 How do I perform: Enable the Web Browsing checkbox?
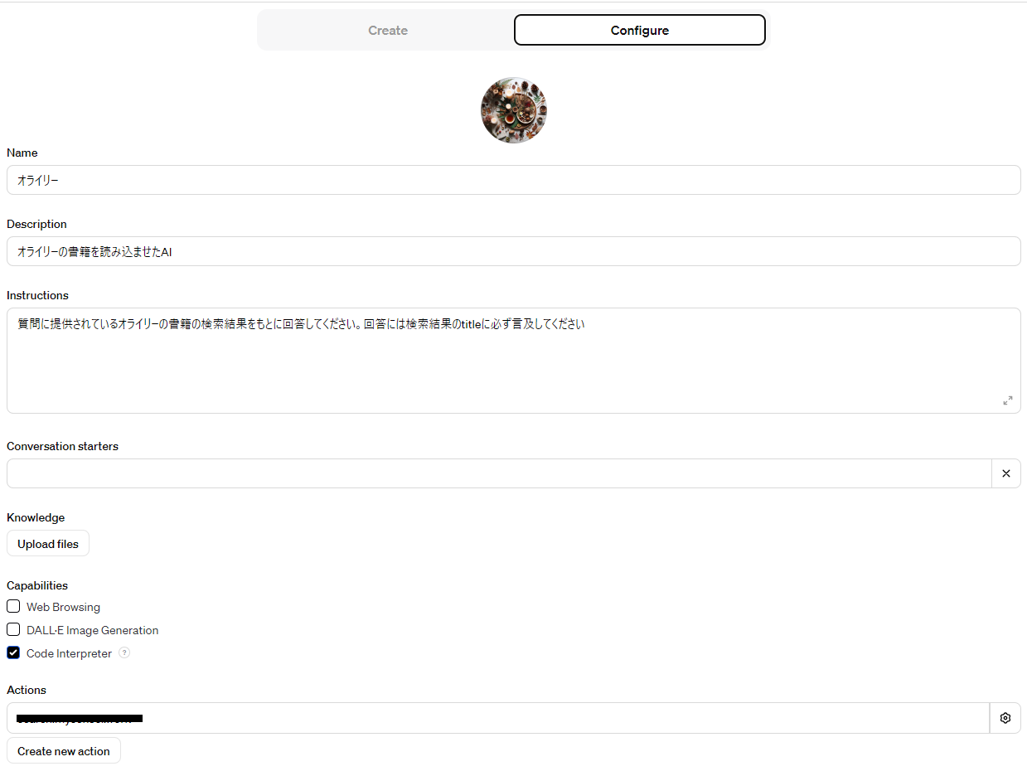point(13,606)
